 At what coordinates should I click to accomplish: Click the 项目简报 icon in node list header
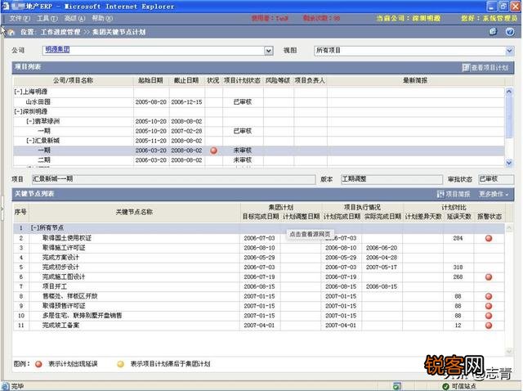[x=440, y=194]
